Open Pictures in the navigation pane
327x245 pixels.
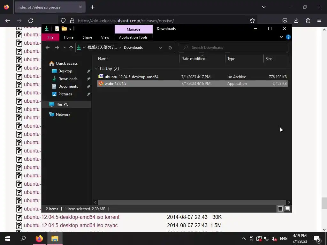[65, 94]
